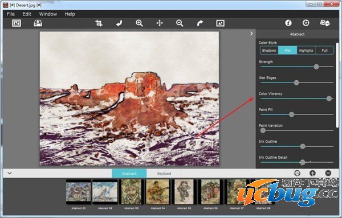
Task: Click the app icon in title bar
Action: coord(6,5)
